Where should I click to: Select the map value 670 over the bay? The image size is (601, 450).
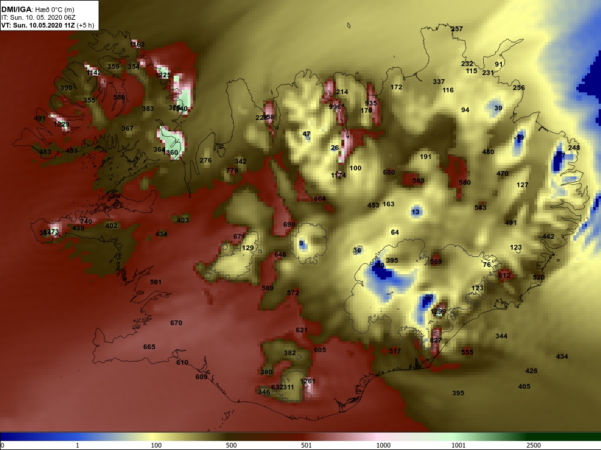[176, 323]
